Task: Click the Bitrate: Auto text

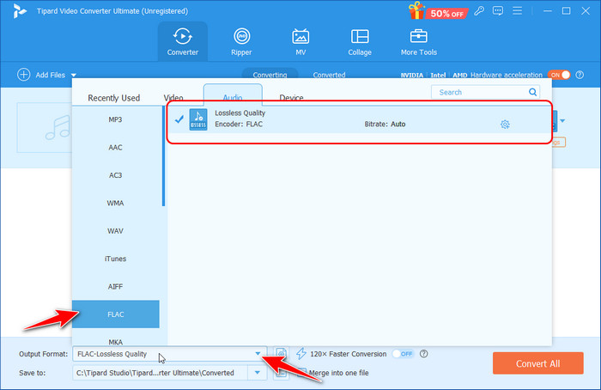Action: point(385,124)
